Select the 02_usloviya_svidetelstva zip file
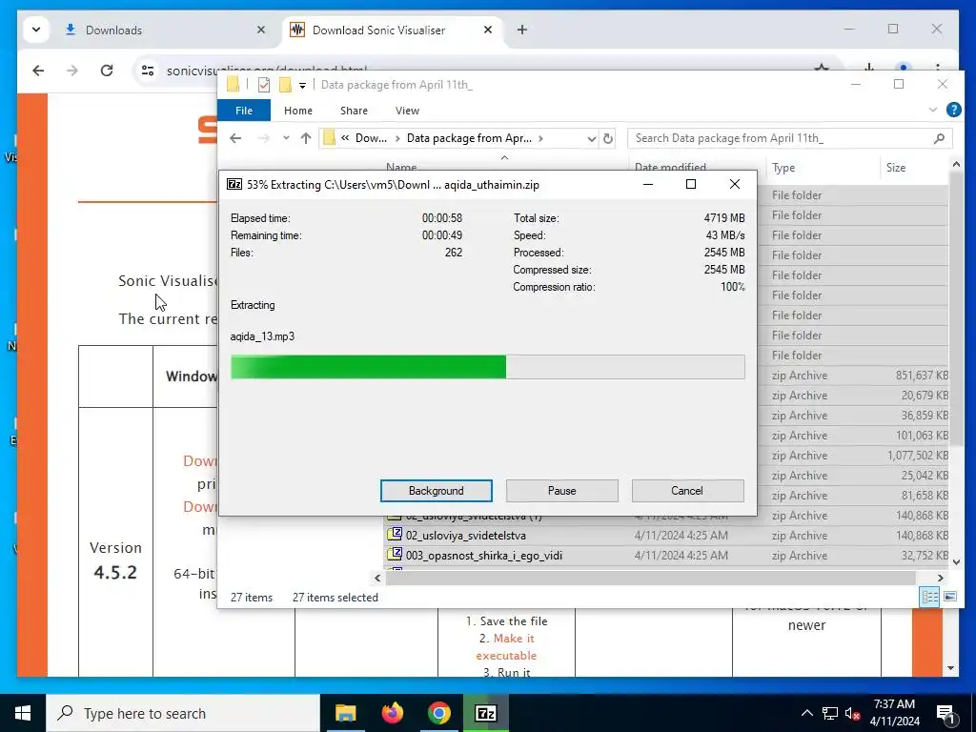This screenshot has height=732, width=976. [x=465, y=536]
